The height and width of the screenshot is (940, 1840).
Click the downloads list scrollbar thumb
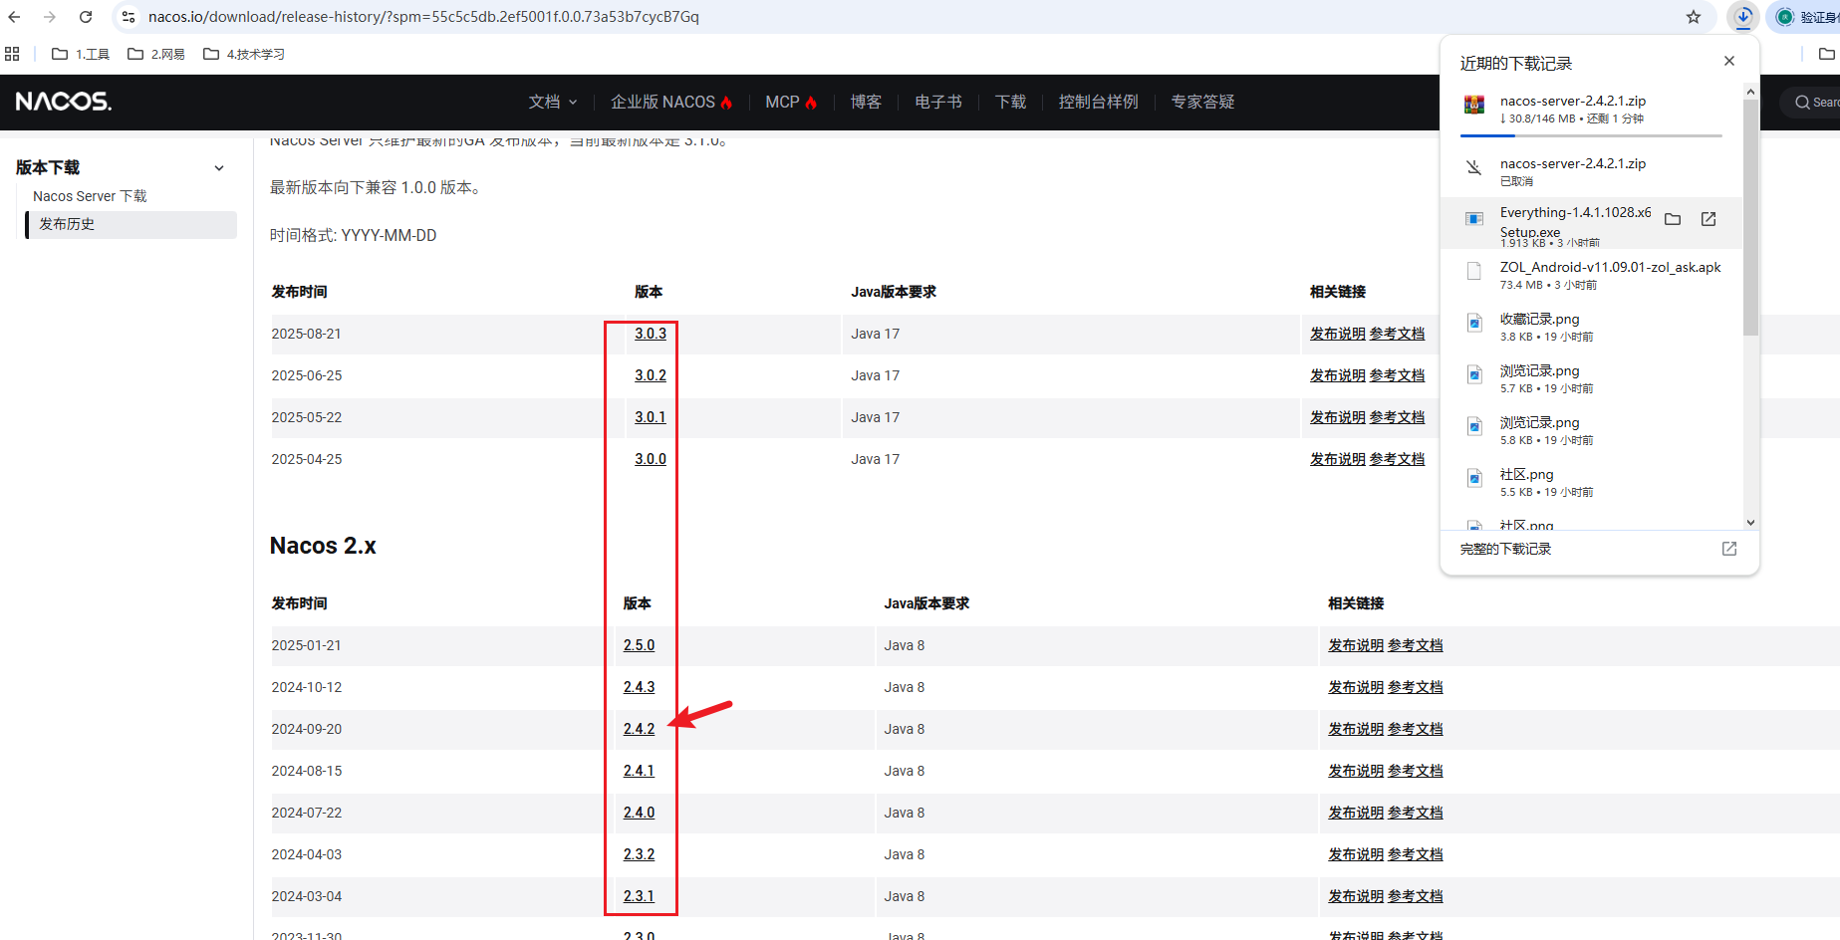click(1750, 217)
